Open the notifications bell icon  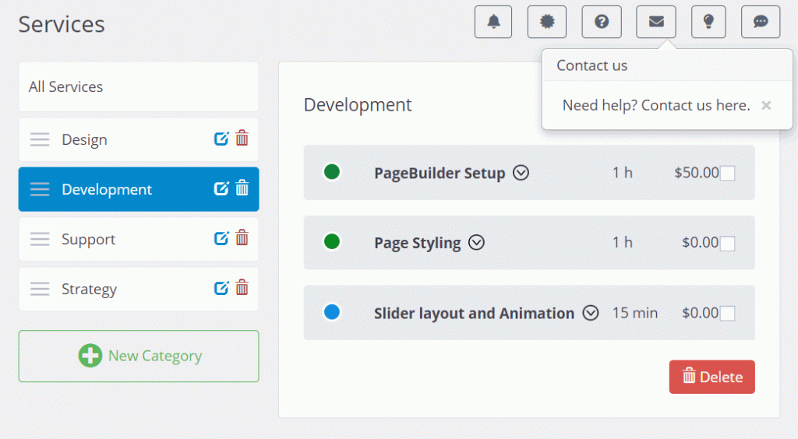click(493, 22)
